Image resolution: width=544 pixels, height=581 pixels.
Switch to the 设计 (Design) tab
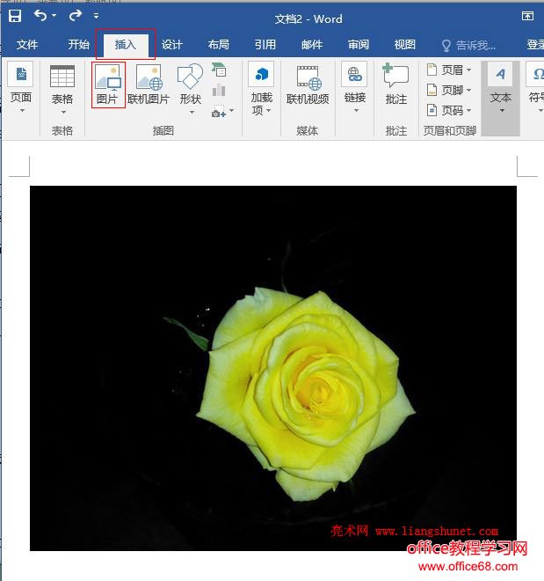(172, 45)
